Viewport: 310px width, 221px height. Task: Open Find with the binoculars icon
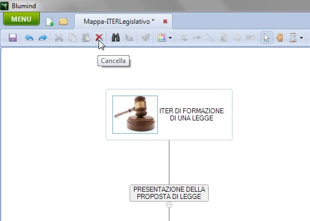tap(116, 38)
